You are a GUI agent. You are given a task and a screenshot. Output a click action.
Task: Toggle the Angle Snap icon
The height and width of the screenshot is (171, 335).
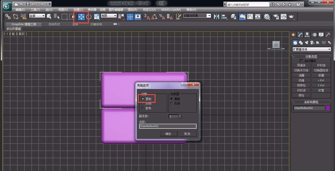click(154, 17)
